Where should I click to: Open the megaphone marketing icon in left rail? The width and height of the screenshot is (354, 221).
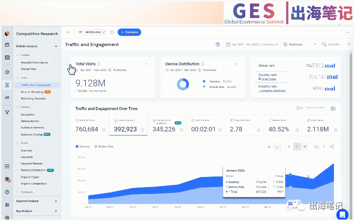point(7,97)
